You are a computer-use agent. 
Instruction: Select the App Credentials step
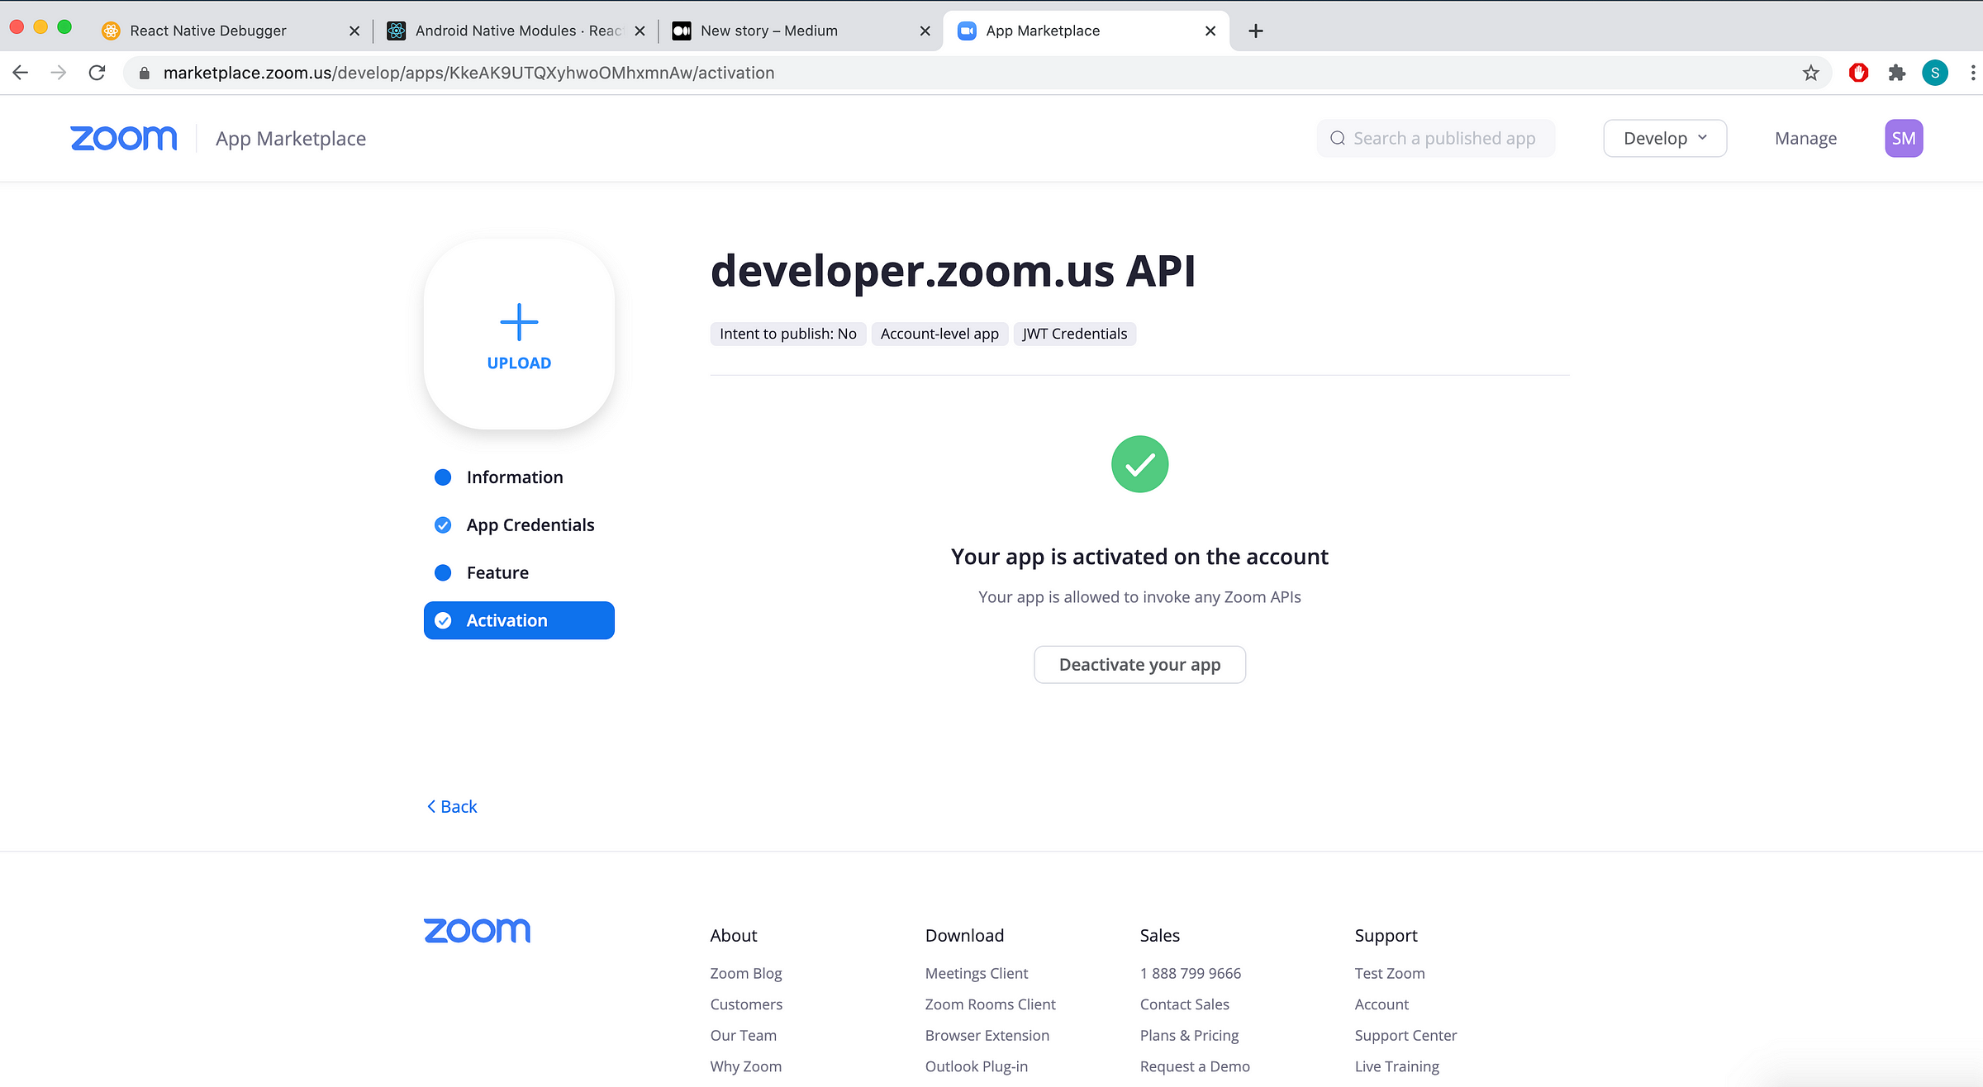[x=530, y=525]
